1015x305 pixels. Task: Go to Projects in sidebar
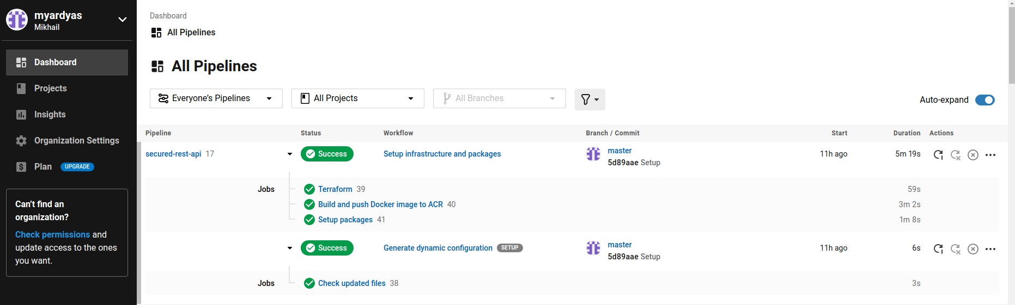[50, 89]
